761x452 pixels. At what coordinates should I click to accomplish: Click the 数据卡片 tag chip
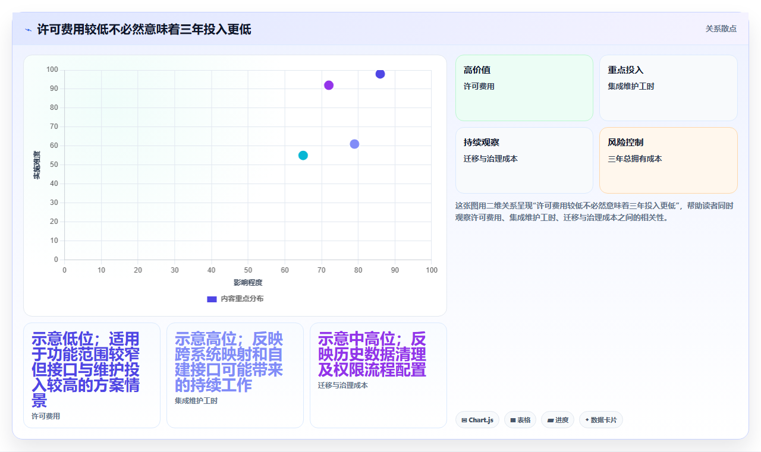[x=601, y=420]
